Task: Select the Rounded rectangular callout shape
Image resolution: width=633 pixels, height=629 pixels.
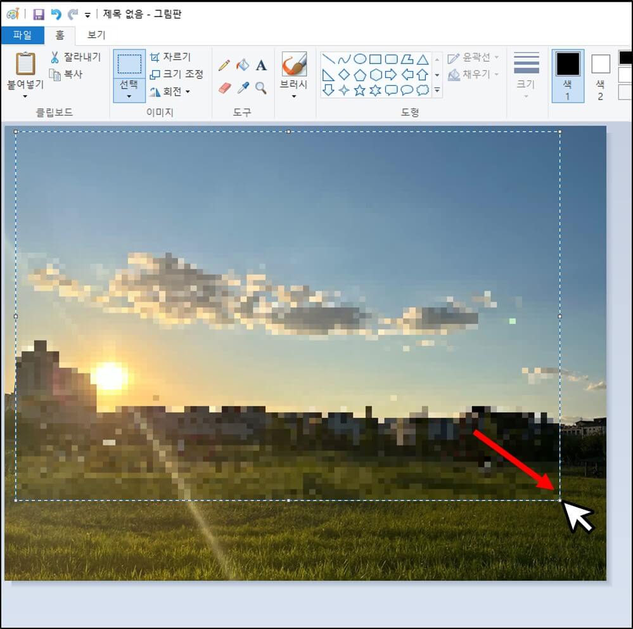Action: [x=391, y=90]
